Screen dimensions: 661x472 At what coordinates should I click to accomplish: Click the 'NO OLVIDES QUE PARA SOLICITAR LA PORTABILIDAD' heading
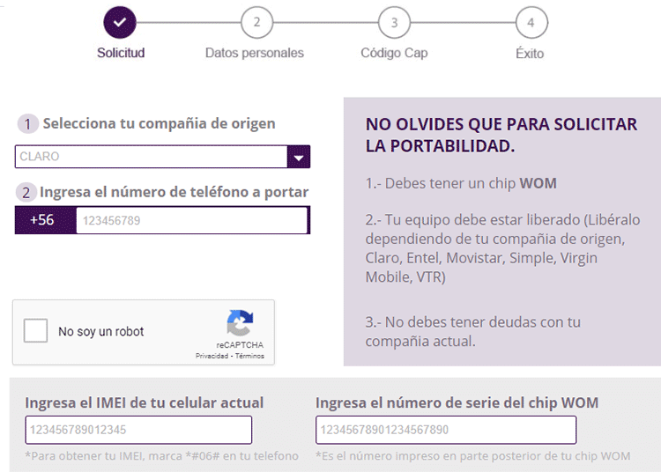501,135
